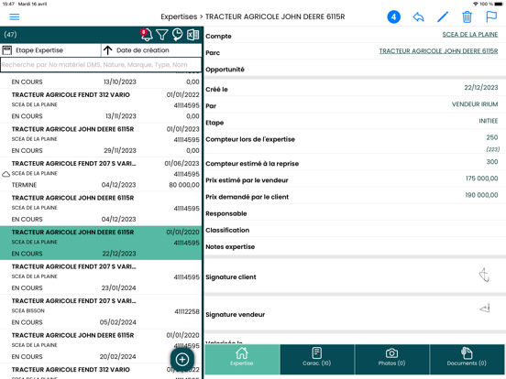Edit the expertise with pencil icon
The width and height of the screenshot is (506, 379).
coord(443,16)
